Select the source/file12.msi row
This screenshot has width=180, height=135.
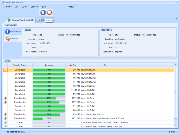tap(89, 78)
